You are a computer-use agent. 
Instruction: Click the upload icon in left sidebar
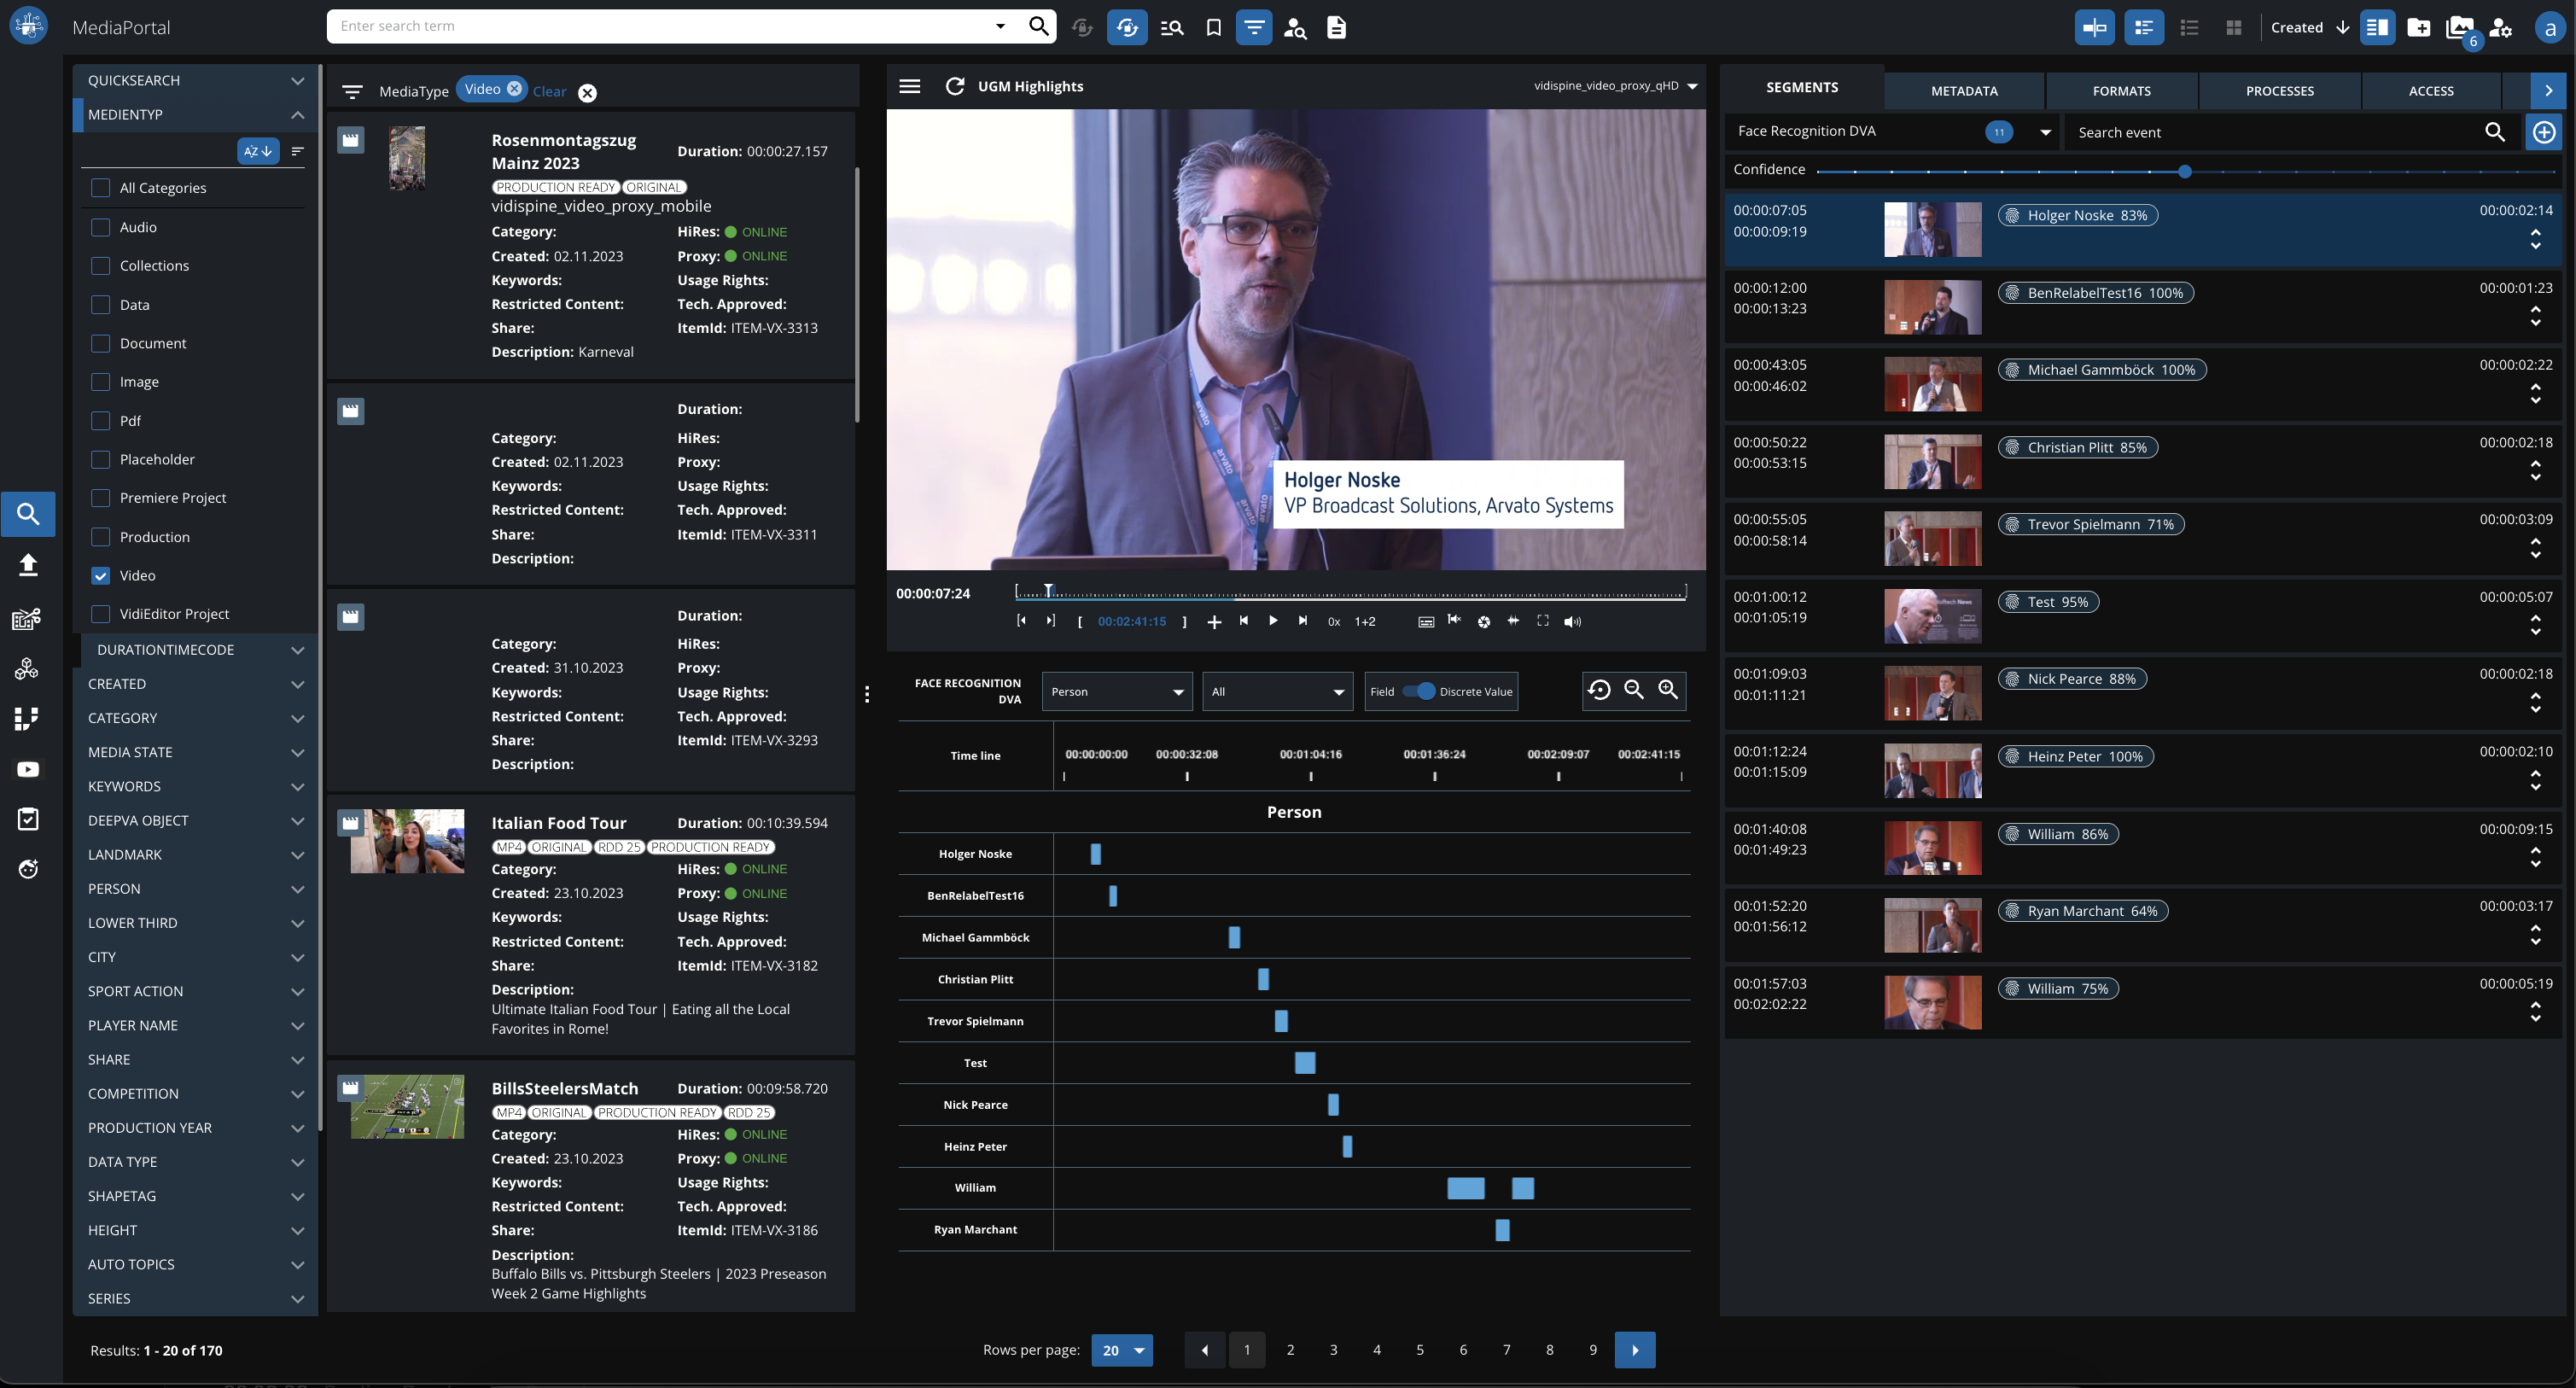[x=28, y=566]
